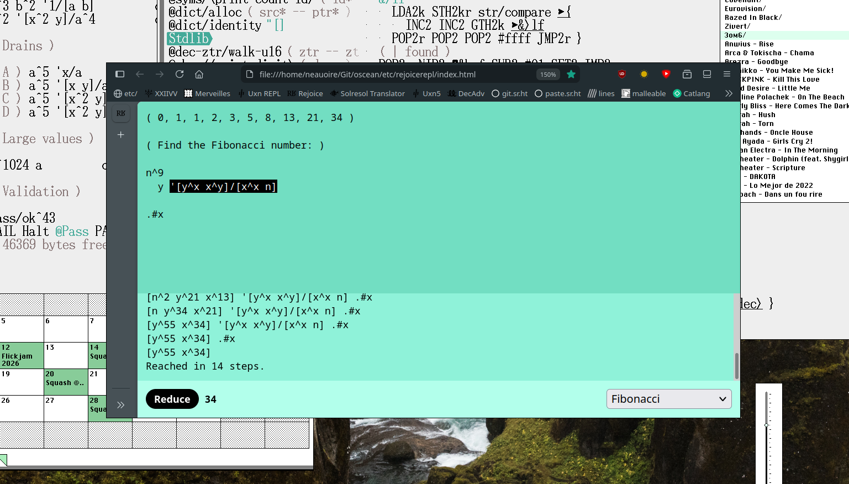Screen dimensions: 849x484
Task: Click the vertical volume slider handle
Action: pos(767,425)
